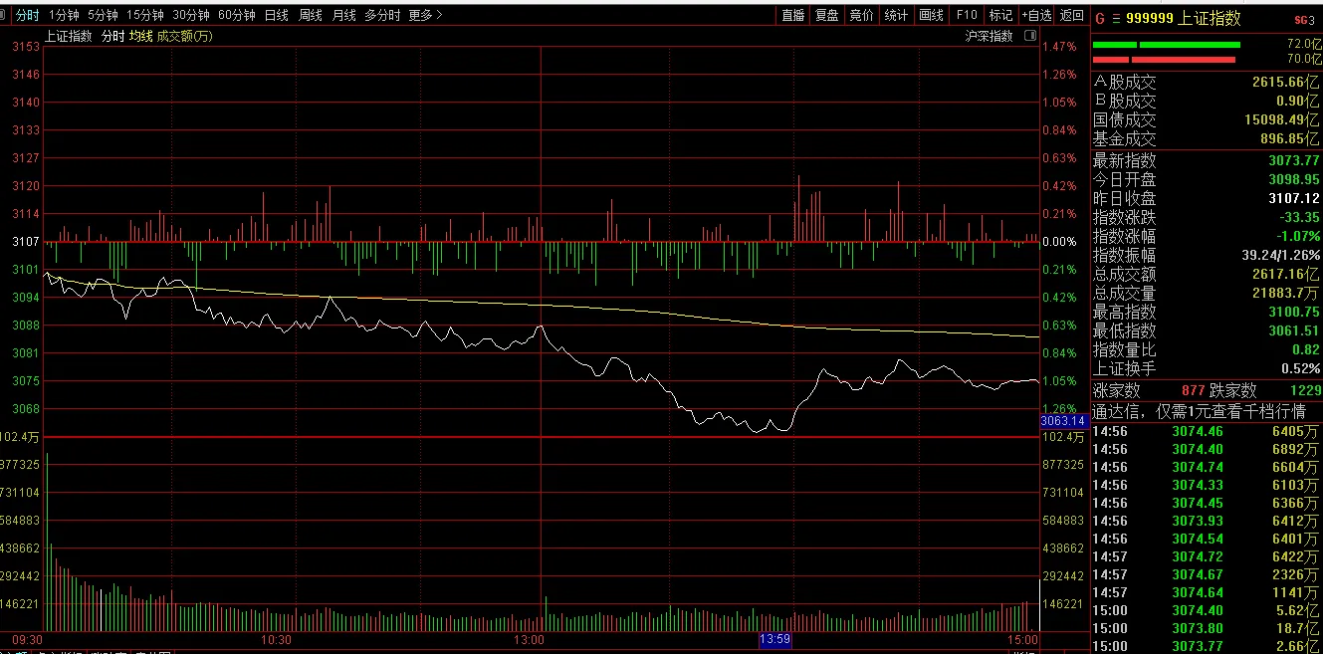Open the 多分时 multi-day view
Image resolution: width=1323 pixels, height=654 pixels.
pos(382,15)
